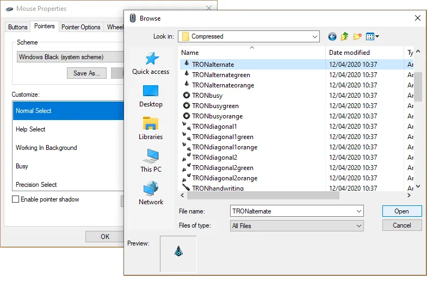Click TRONalternate's date modified cell
Viewport: 427px width, 283px height.
point(353,65)
